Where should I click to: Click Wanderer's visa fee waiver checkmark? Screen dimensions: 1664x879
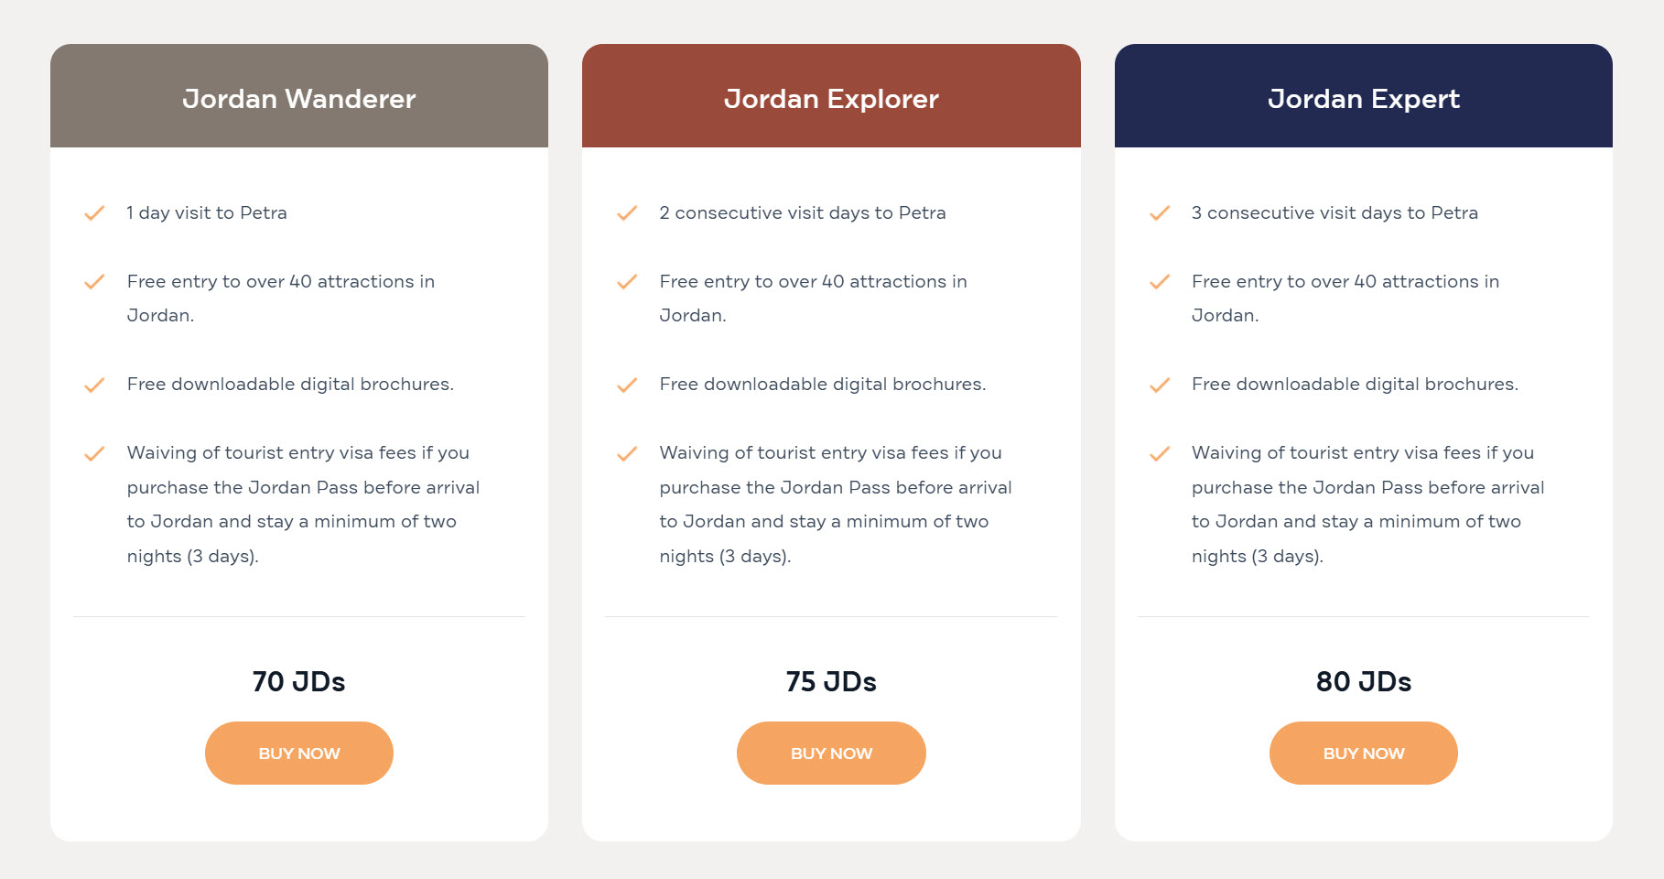pyautogui.click(x=94, y=454)
